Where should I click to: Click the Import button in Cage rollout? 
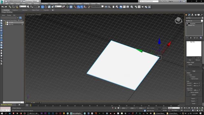193,99
